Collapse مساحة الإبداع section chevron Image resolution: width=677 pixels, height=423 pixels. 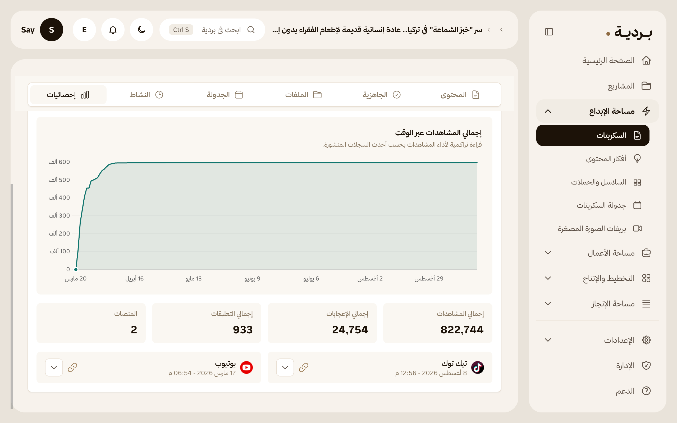point(548,111)
